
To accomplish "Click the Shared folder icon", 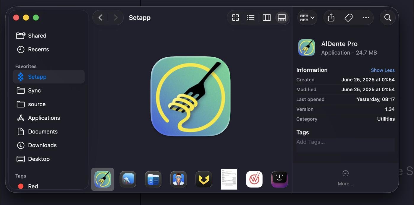I will tap(21, 36).
